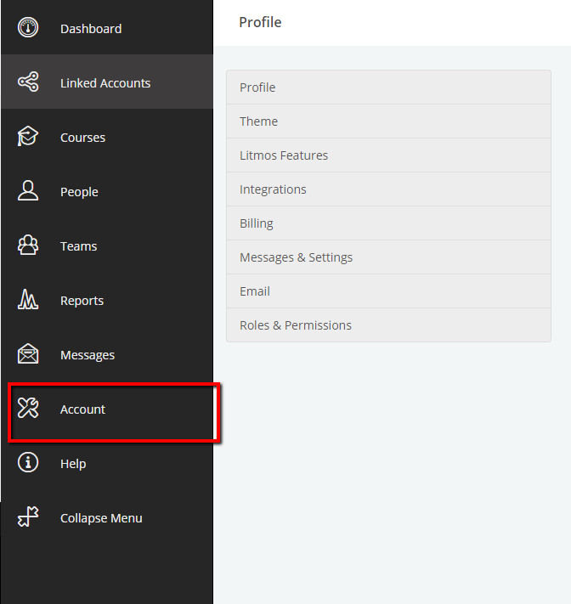The height and width of the screenshot is (604, 571).
Task: Open the Theme settings section
Action: (389, 121)
